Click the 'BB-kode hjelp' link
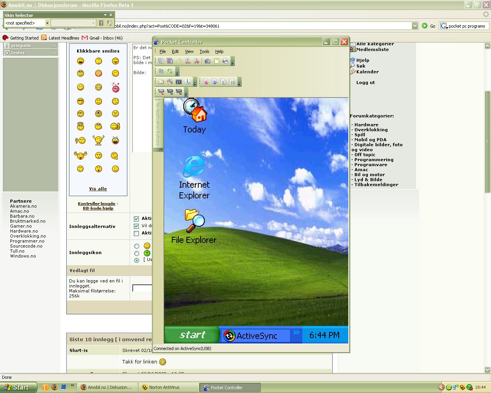The width and height of the screenshot is (491, 393). 98,208
